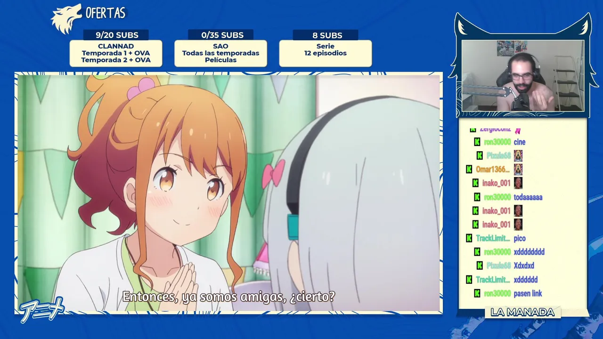The width and height of the screenshot is (603, 339).
Task: Open the Serie 12 episodios offer card
Action: [x=326, y=53]
